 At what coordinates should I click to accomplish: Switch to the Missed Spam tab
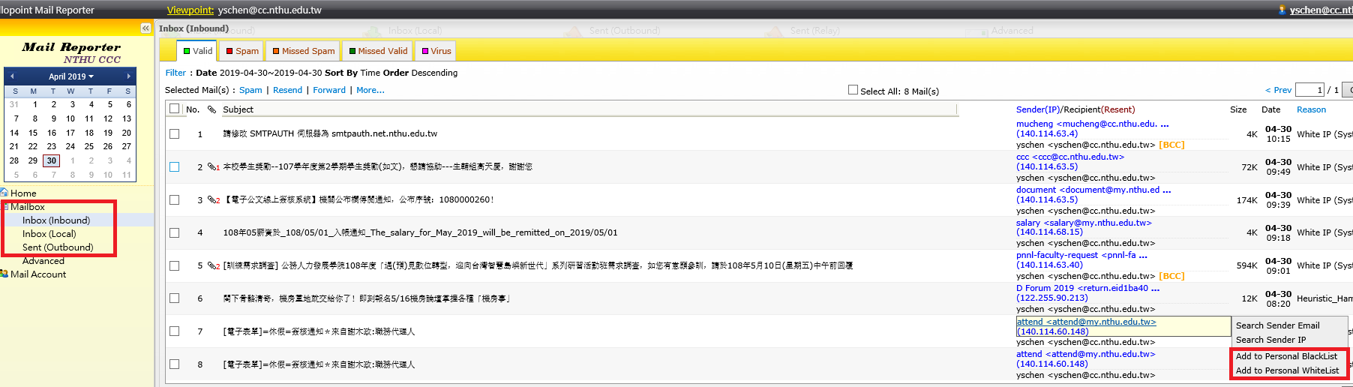click(304, 51)
